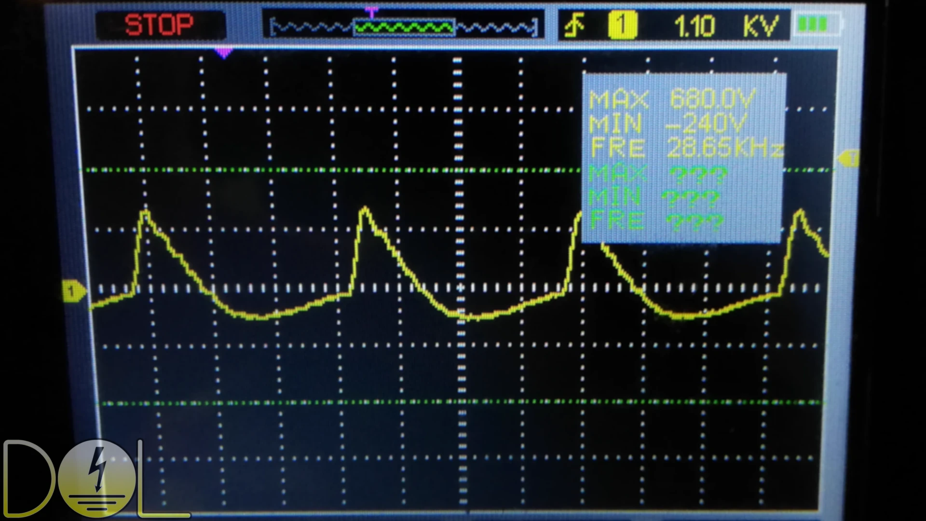
Task: Click the magenta trigger position arrow above grid
Action: [x=223, y=53]
